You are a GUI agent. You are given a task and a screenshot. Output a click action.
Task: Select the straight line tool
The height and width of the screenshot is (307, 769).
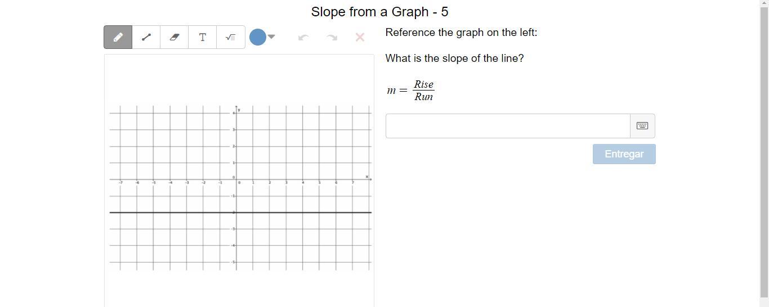[x=146, y=37]
